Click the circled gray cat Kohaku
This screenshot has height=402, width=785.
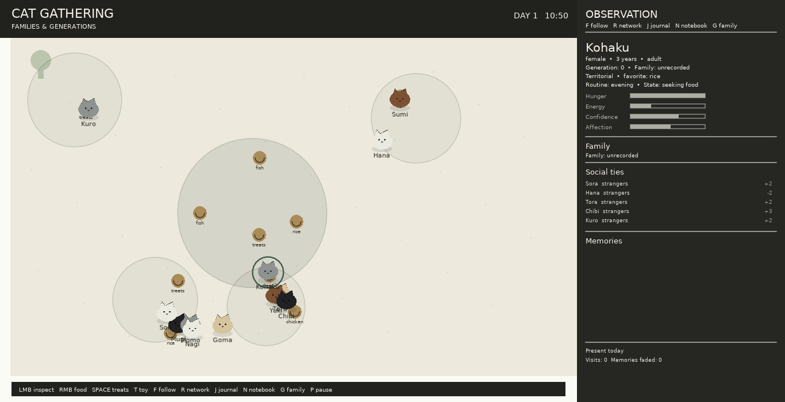(x=268, y=272)
